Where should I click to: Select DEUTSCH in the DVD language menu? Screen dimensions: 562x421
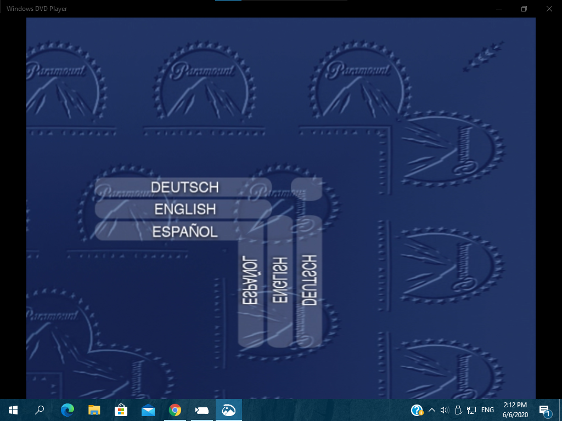coord(183,187)
